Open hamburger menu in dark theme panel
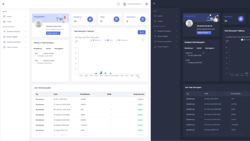Screen dimensions: 250x141 tap(154, 3)
